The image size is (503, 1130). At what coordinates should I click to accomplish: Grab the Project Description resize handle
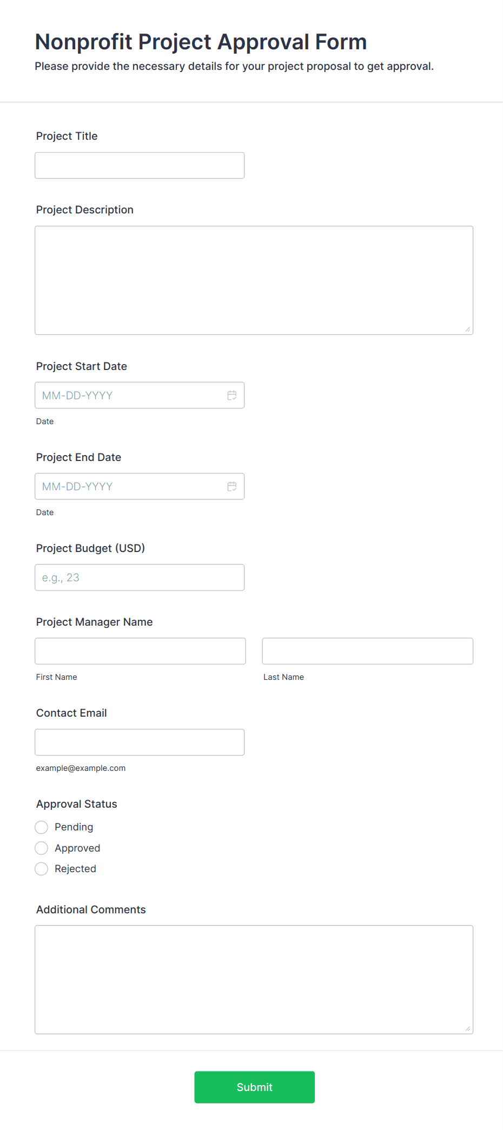(x=468, y=329)
